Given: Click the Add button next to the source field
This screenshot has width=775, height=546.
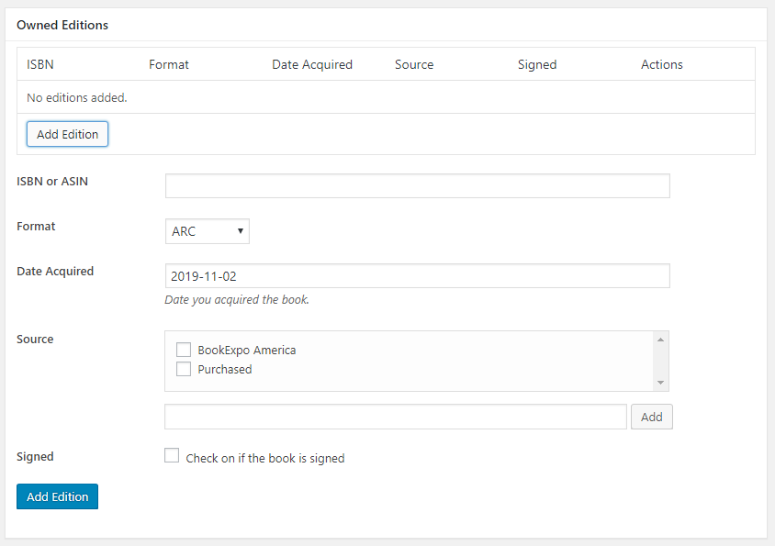Looking at the screenshot, I should 651,417.
